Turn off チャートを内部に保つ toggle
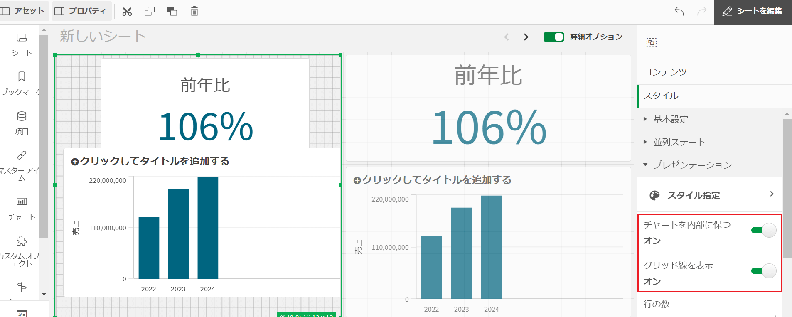Viewport: 792px width, 317px height. click(764, 230)
